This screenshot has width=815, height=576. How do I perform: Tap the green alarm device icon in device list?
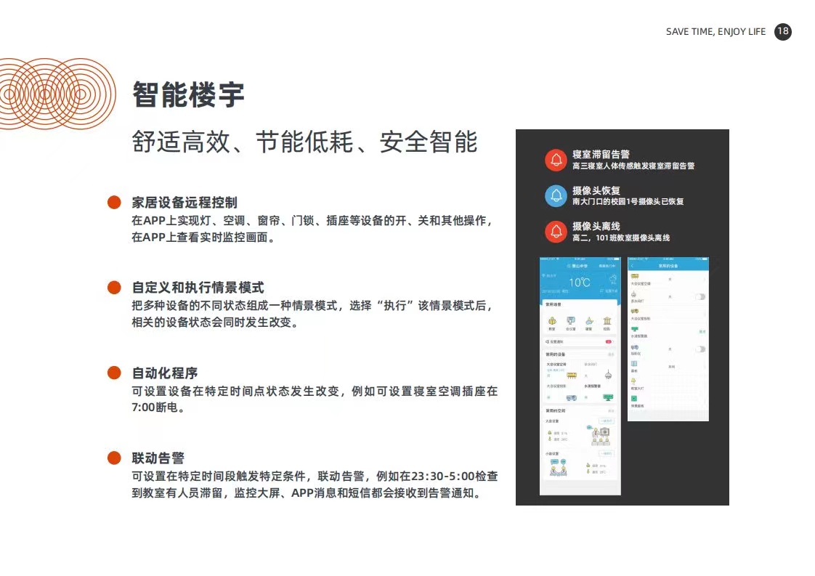coord(635,329)
